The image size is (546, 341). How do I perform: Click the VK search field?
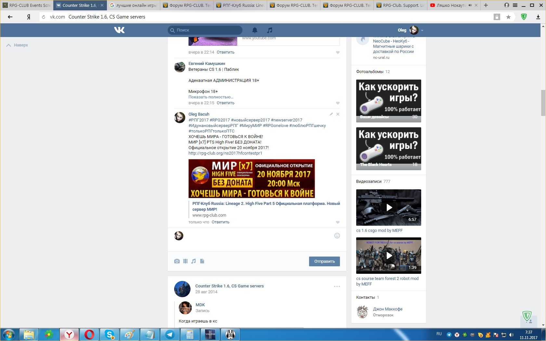(x=205, y=30)
